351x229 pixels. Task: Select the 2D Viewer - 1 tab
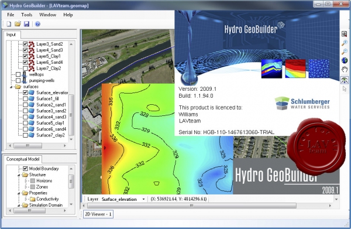(98, 214)
